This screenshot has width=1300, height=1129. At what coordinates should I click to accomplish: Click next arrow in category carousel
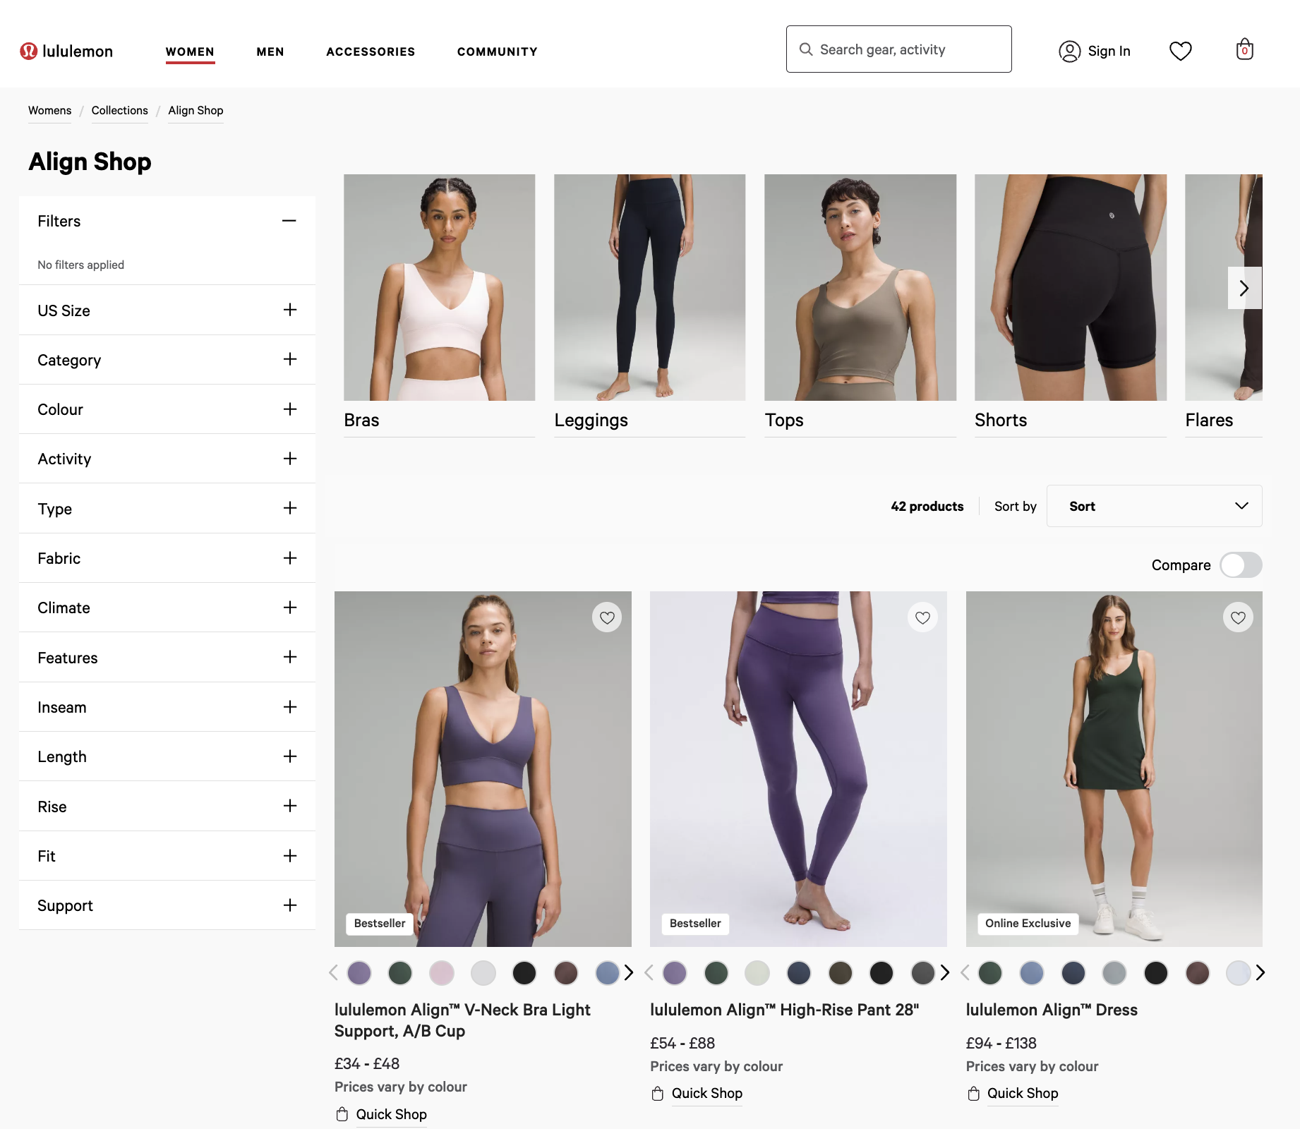point(1244,288)
